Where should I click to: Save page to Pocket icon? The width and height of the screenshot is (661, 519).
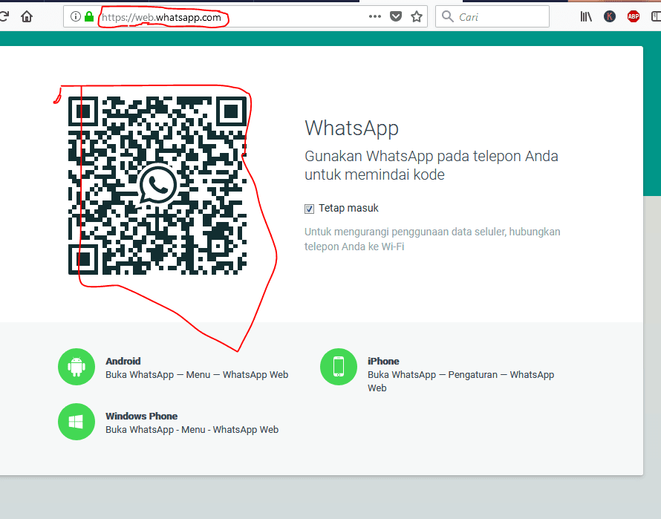pos(396,17)
